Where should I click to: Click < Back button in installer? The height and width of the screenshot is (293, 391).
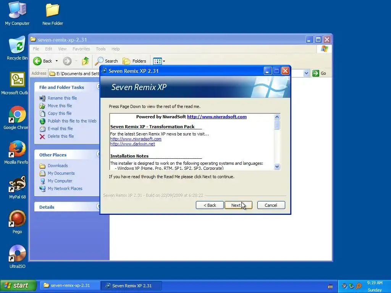coord(210,205)
